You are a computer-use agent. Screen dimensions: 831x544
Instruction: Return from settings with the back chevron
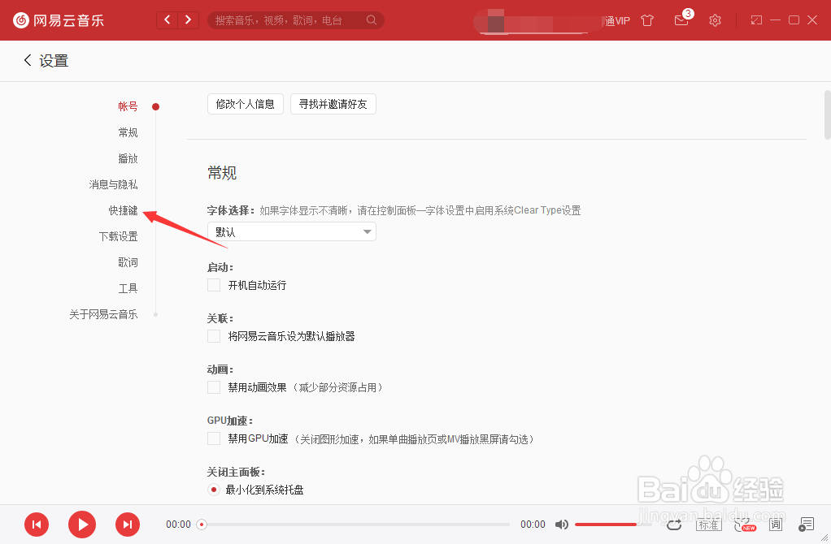tap(28, 60)
